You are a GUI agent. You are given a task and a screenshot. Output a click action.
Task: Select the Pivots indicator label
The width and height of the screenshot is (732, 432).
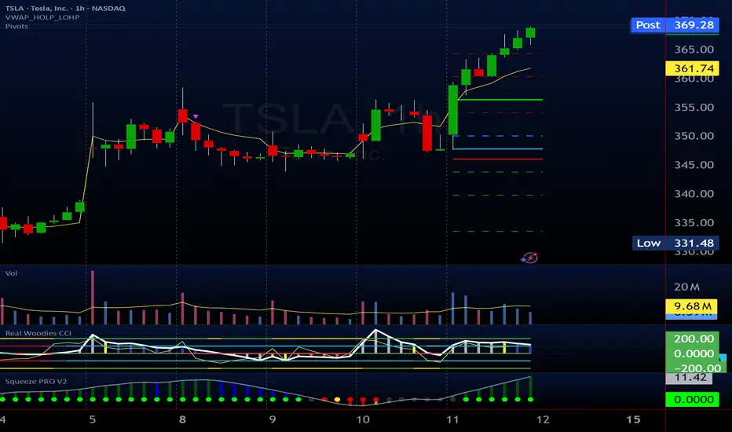coord(16,26)
